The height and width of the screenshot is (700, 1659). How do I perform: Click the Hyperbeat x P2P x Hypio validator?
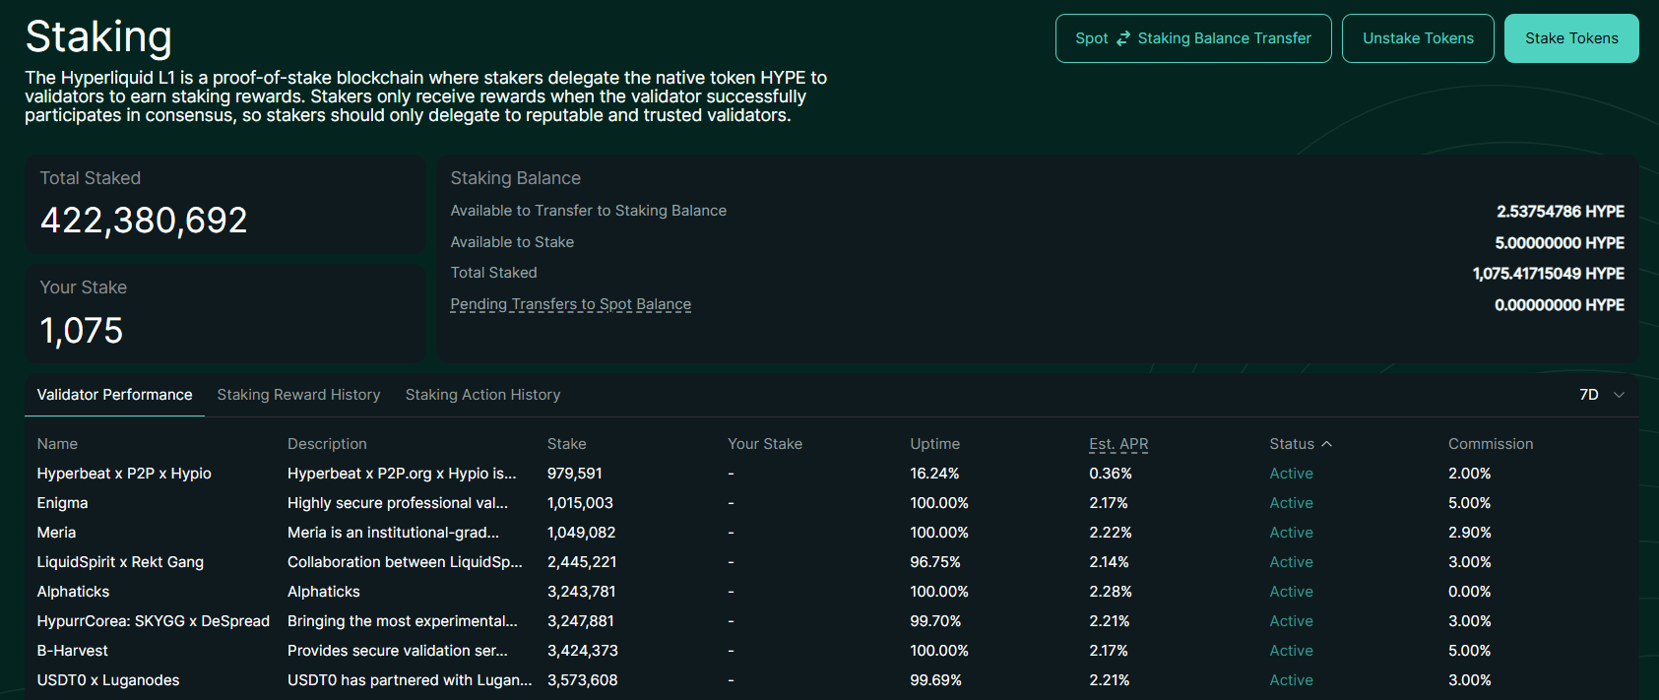(x=124, y=474)
